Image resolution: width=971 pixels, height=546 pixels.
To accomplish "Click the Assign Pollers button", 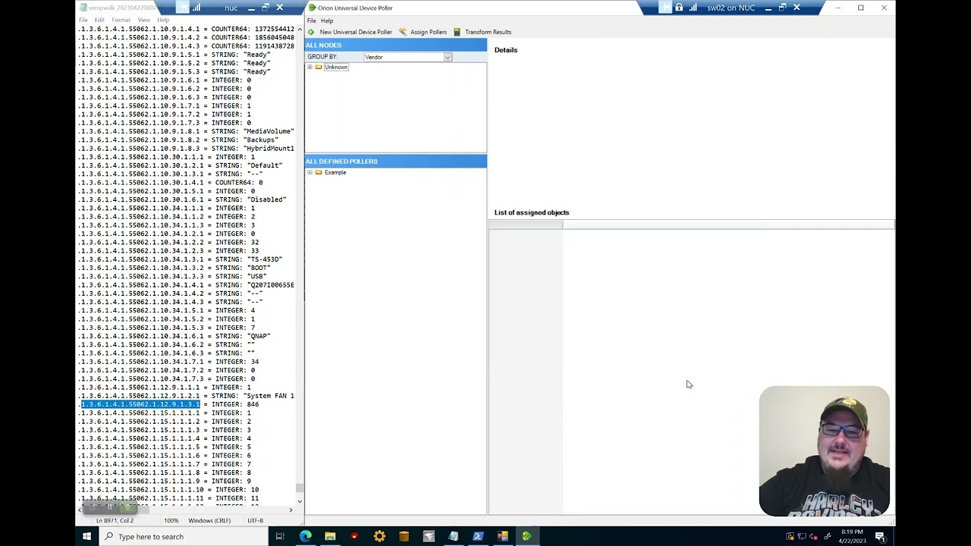I will coord(423,32).
